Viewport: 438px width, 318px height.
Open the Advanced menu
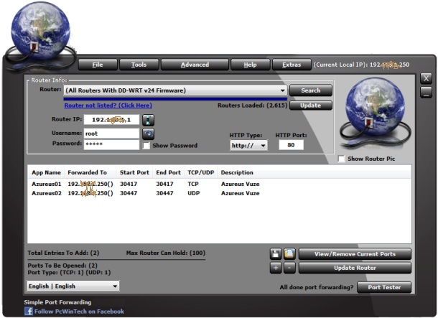tap(195, 65)
